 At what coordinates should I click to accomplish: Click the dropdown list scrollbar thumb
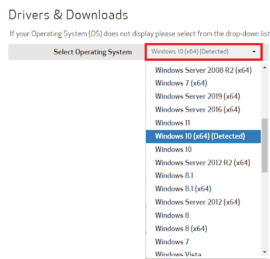[265, 146]
